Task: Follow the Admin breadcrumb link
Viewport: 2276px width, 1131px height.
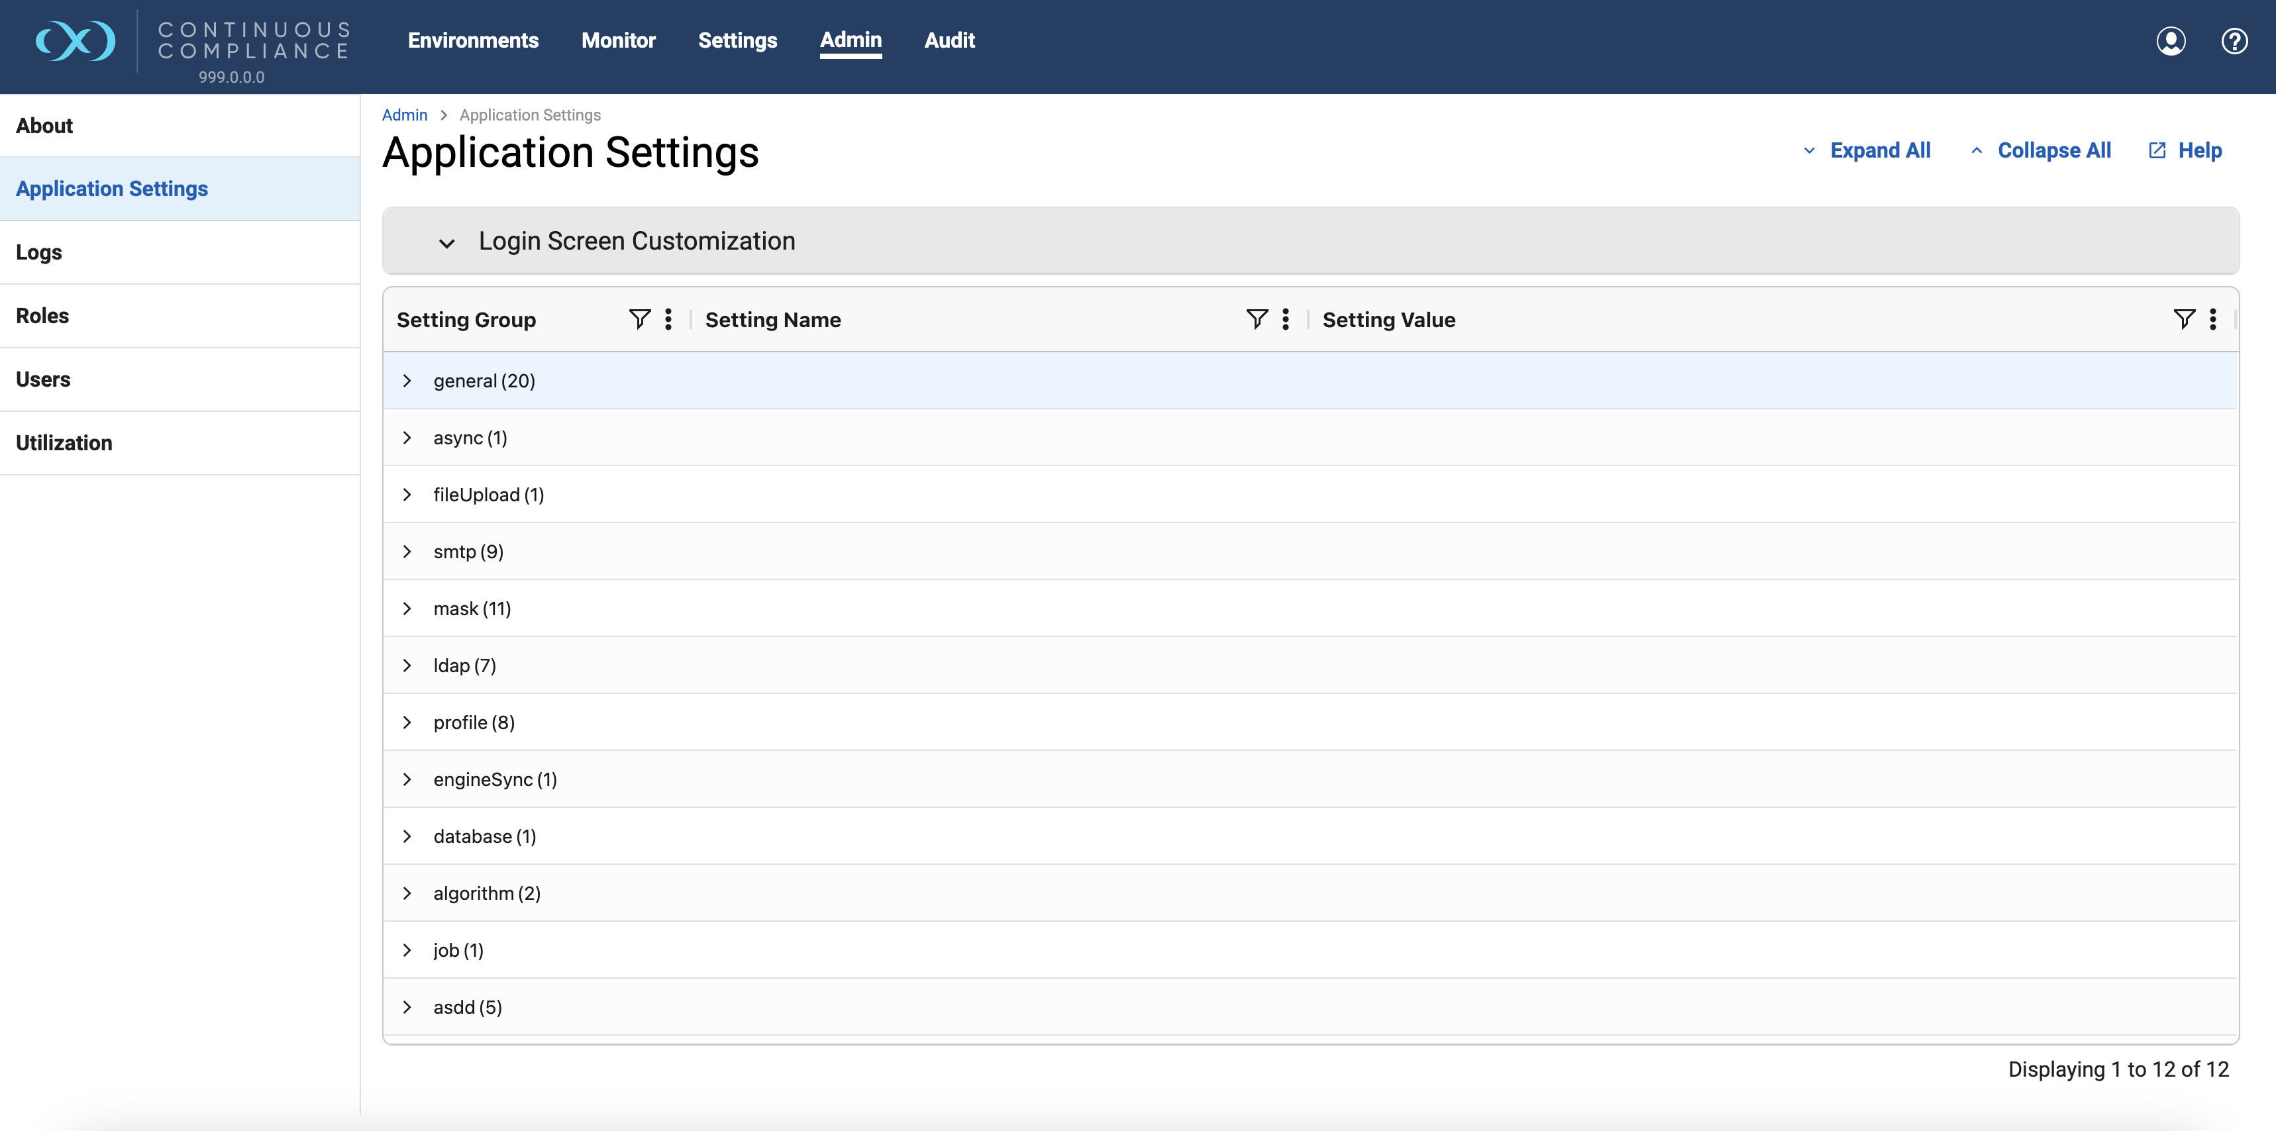Action: (x=404, y=115)
